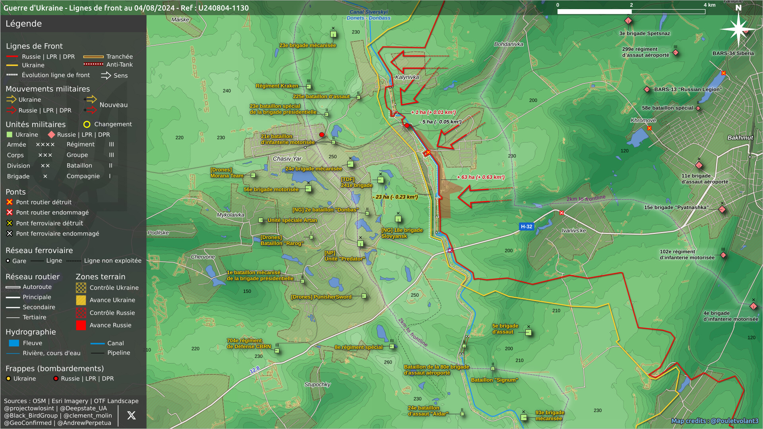Click the north compass star icon
Screen dimensions: 763x429
point(738,29)
